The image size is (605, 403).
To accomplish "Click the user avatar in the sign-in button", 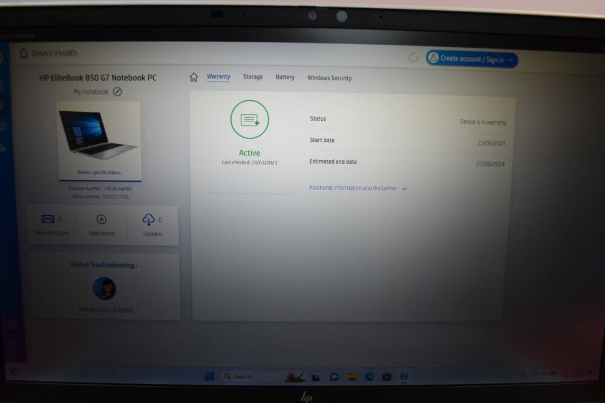I will tap(433, 58).
